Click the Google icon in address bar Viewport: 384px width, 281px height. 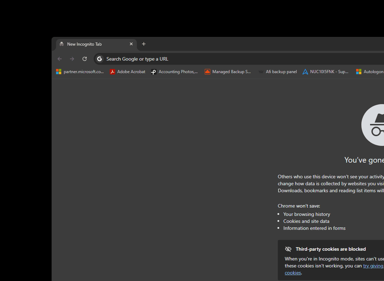(100, 59)
